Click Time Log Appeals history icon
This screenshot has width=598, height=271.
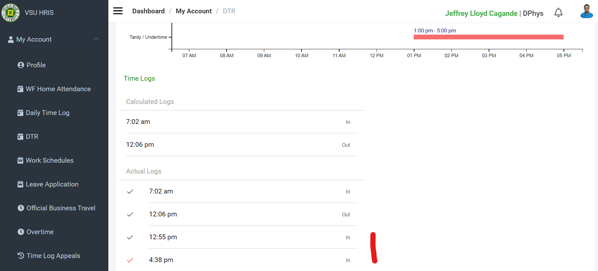(x=21, y=256)
